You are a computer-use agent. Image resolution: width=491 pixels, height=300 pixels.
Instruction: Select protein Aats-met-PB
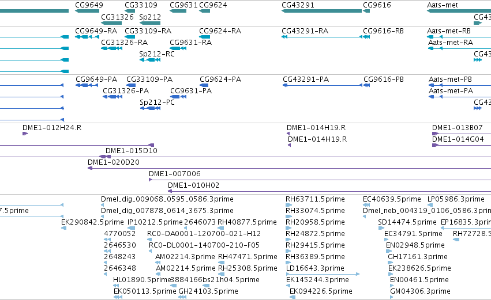(450, 79)
